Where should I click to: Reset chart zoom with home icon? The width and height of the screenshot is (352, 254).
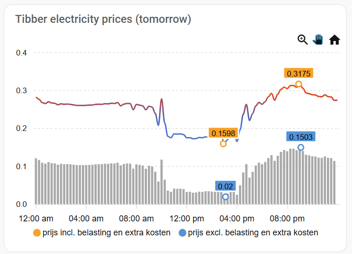[334, 40]
